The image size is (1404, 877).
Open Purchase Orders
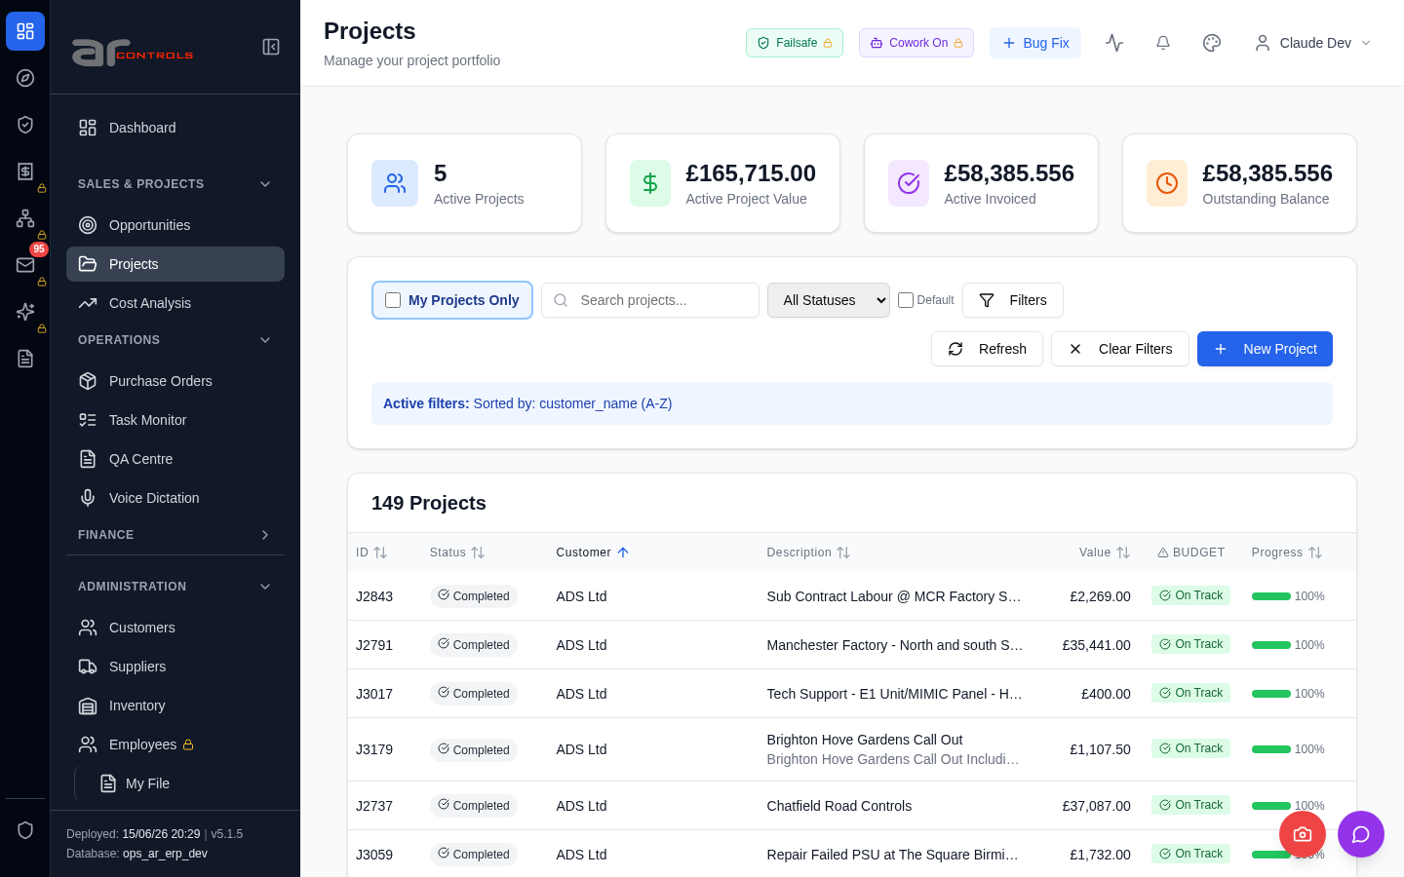tap(175, 381)
